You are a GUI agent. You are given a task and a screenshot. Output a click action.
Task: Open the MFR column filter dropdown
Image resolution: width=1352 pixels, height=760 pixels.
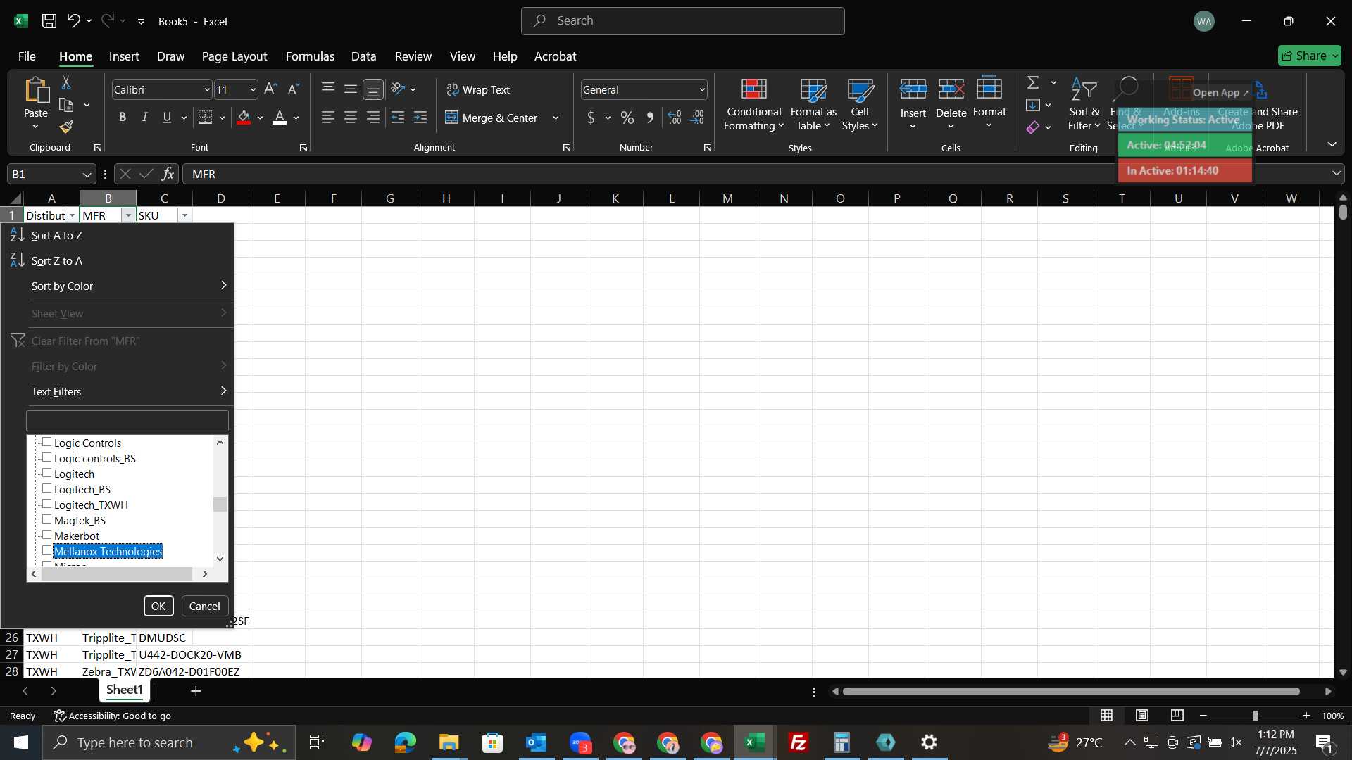[x=128, y=215]
